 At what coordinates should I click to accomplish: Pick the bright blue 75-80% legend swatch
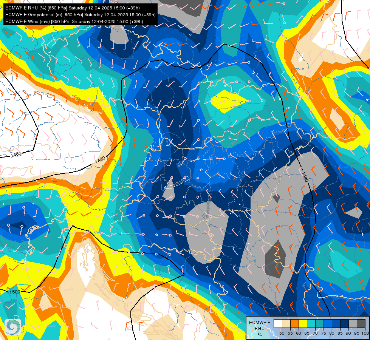(328, 323)
